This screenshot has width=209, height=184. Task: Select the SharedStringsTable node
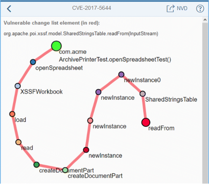(142, 94)
